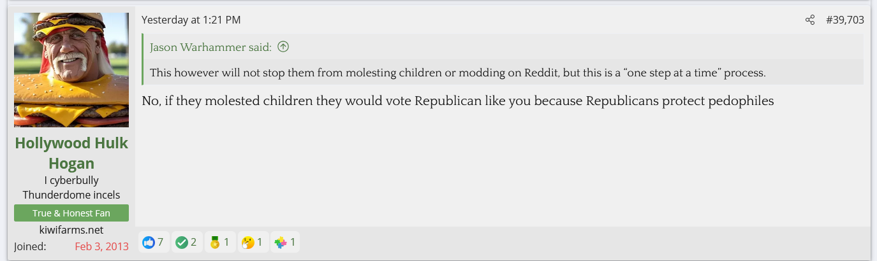Click the puzzle piece reaction
The width and height of the screenshot is (877, 261).
pyautogui.click(x=281, y=243)
